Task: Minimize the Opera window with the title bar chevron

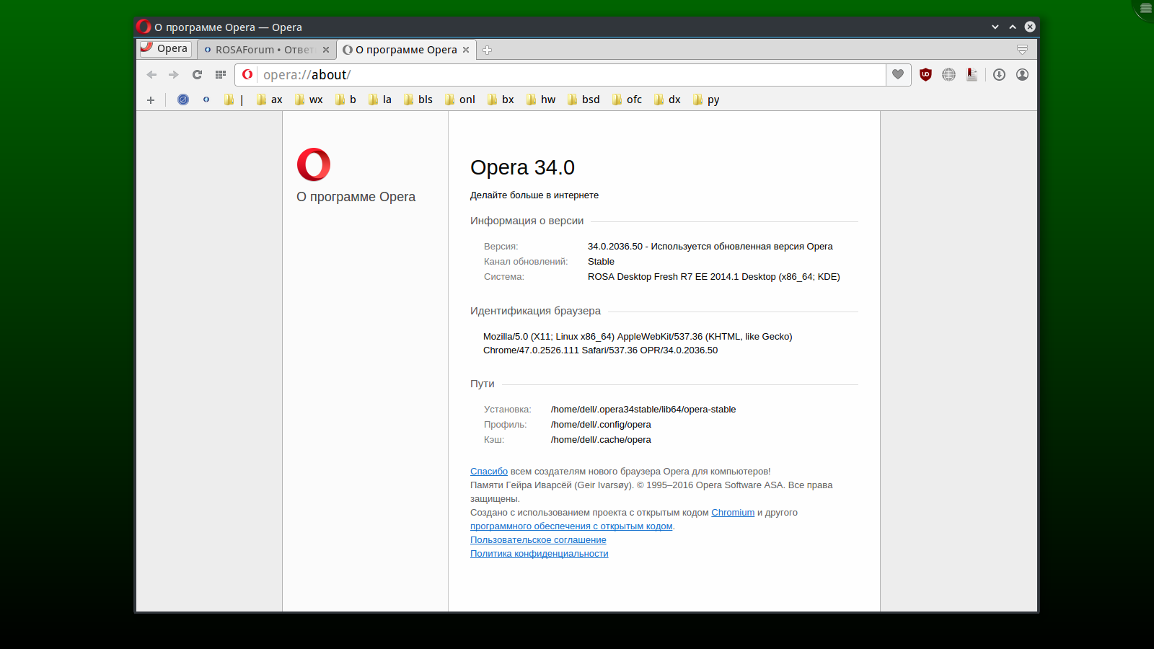Action: [x=995, y=27]
